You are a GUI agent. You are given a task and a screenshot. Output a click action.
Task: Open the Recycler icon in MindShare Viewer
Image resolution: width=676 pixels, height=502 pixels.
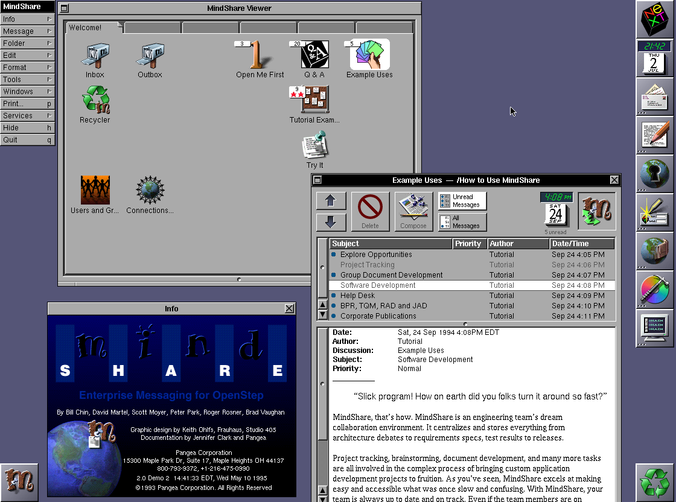tap(95, 100)
